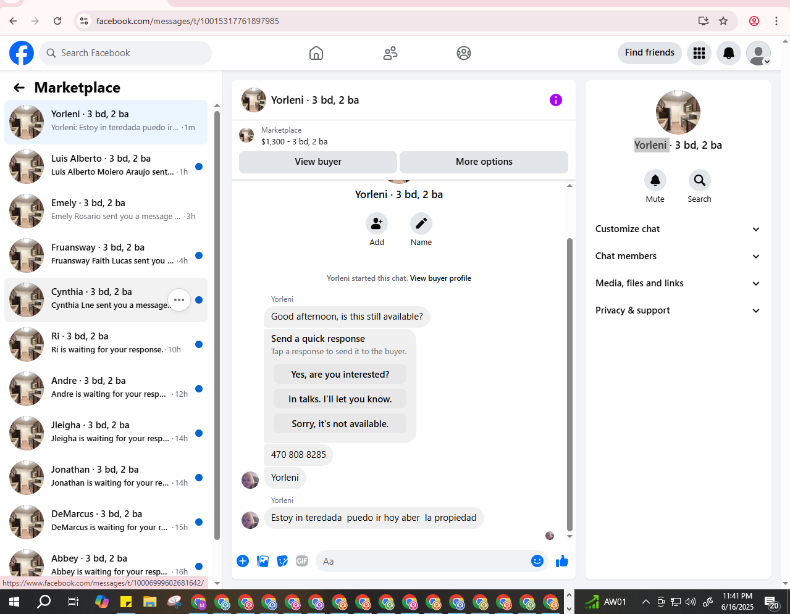Open Jleigha conversation
Image resolution: width=790 pixels, height=614 pixels.
pyautogui.click(x=106, y=433)
